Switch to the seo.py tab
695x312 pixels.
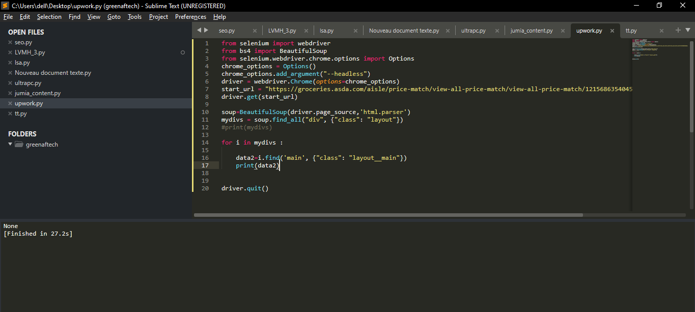tap(227, 31)
